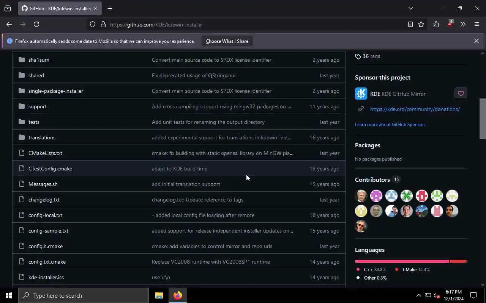Image resolution: width=486 pixels, height=303 pixels.
Task: Click the CMake 14.4% language entry
Action: pyautogui.click(x=412, y=270)
